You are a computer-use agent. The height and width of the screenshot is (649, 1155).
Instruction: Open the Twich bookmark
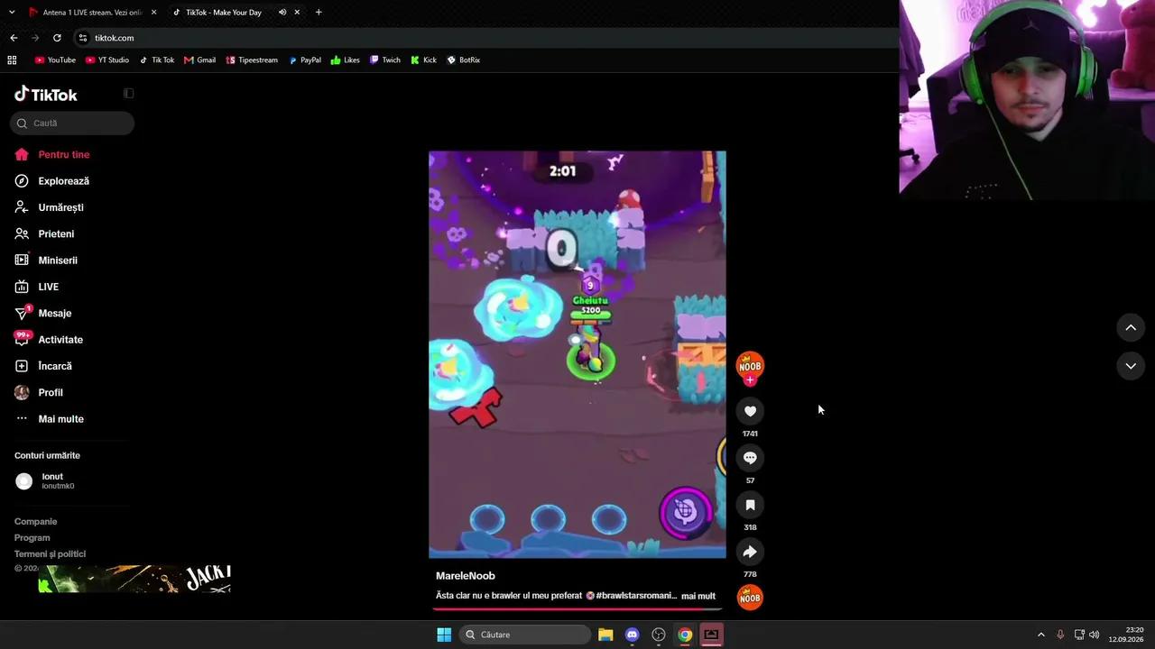click(385, 60)
